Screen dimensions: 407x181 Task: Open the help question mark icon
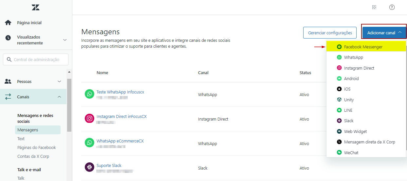[392, 7]
